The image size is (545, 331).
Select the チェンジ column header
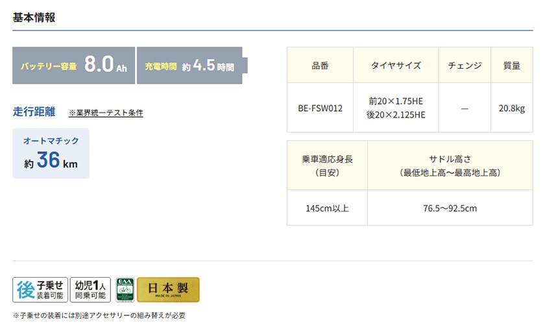(x=465, y=66)
